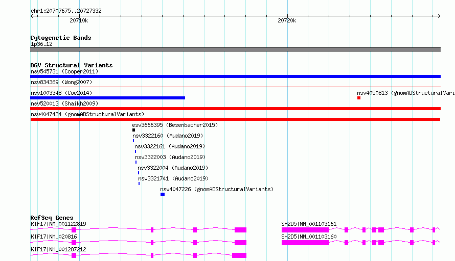The image size is (455, 261).
Task: Click the nsv520013 (Shaikh2009) label
Action: tap(64, 103)
